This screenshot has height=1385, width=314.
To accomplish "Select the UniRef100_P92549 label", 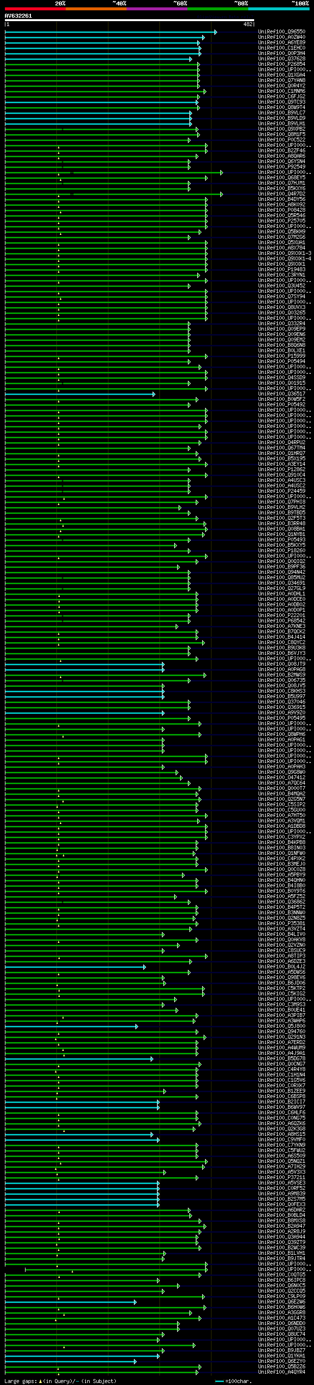I will (282, 167).
